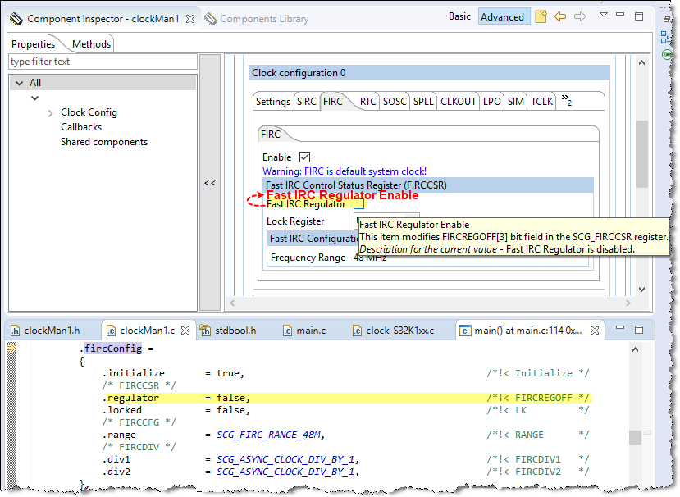Open the Methods tab

pyautogui.click(x=90, y=44)
